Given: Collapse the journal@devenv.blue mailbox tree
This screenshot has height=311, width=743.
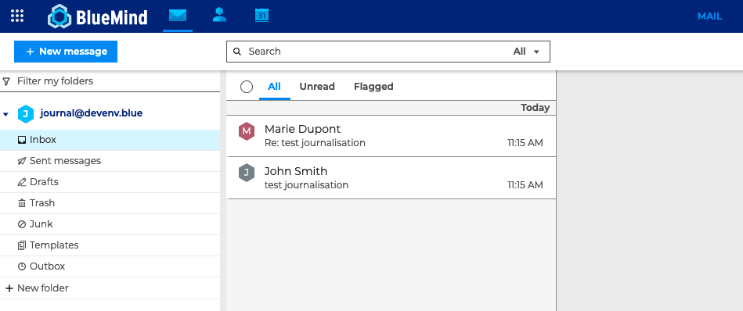Looking at the screenshot, I should [x=5, y=114].
